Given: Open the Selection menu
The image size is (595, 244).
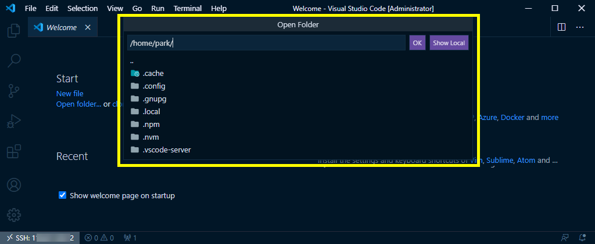Looking at the screenshot, I should pos(83,8).
